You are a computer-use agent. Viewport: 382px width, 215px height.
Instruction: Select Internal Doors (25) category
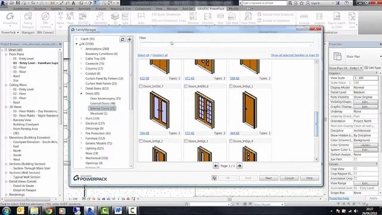click(x=102, y=109)
